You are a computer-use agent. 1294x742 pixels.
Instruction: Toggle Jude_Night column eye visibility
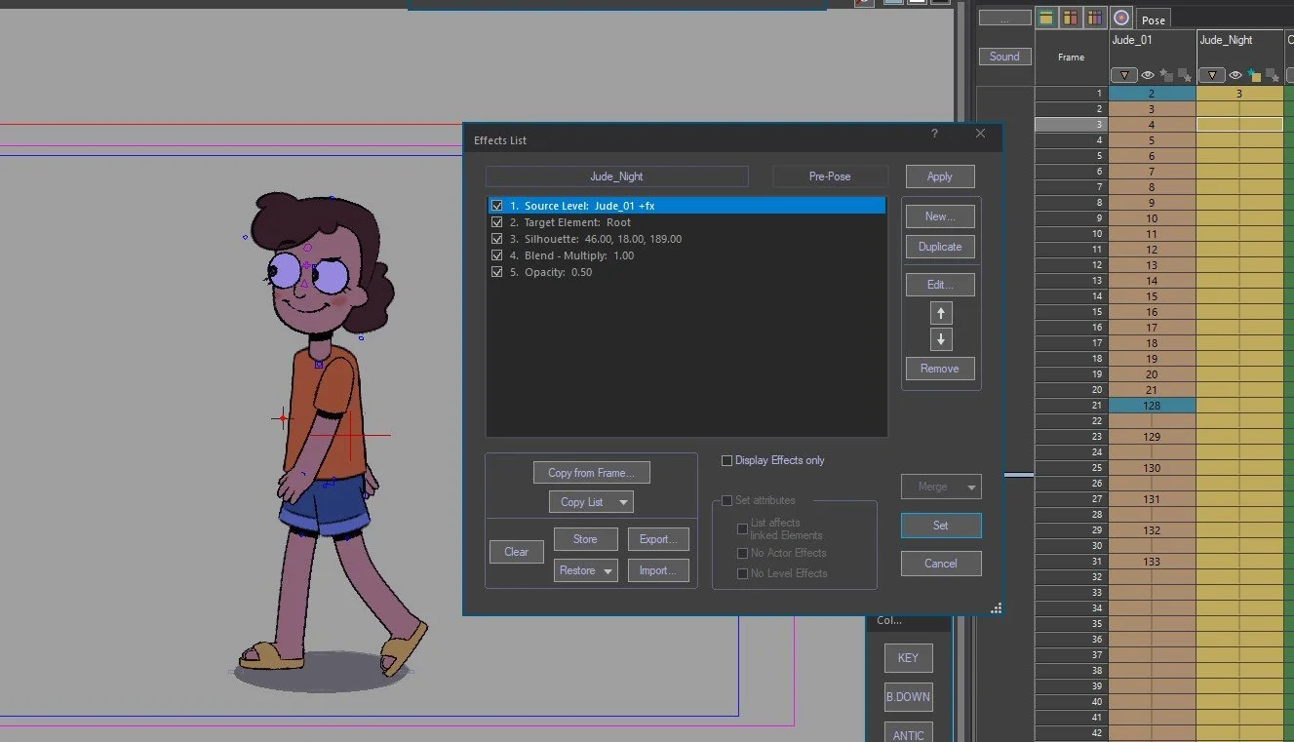(1235, 75)
